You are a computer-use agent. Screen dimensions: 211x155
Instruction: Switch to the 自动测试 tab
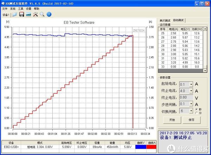point(178,20)
